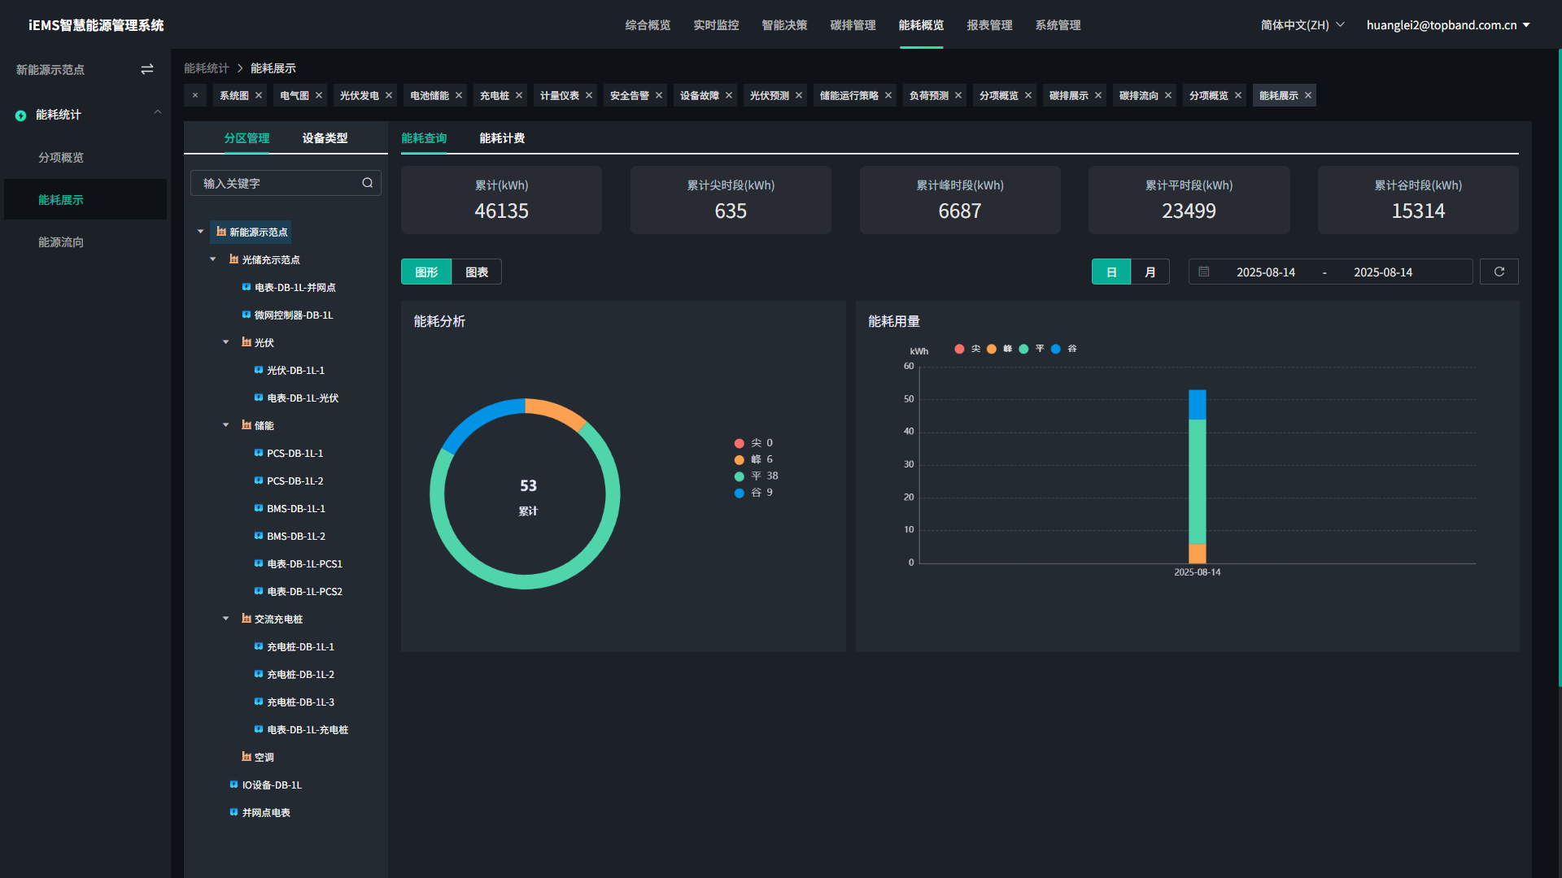Click the refresh icon next to the date range

click(x=1499, y=272)
